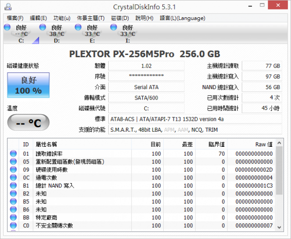Screen dimensions: 291x239
Task: Click the 最差 column header
Action: coord(180,144)
